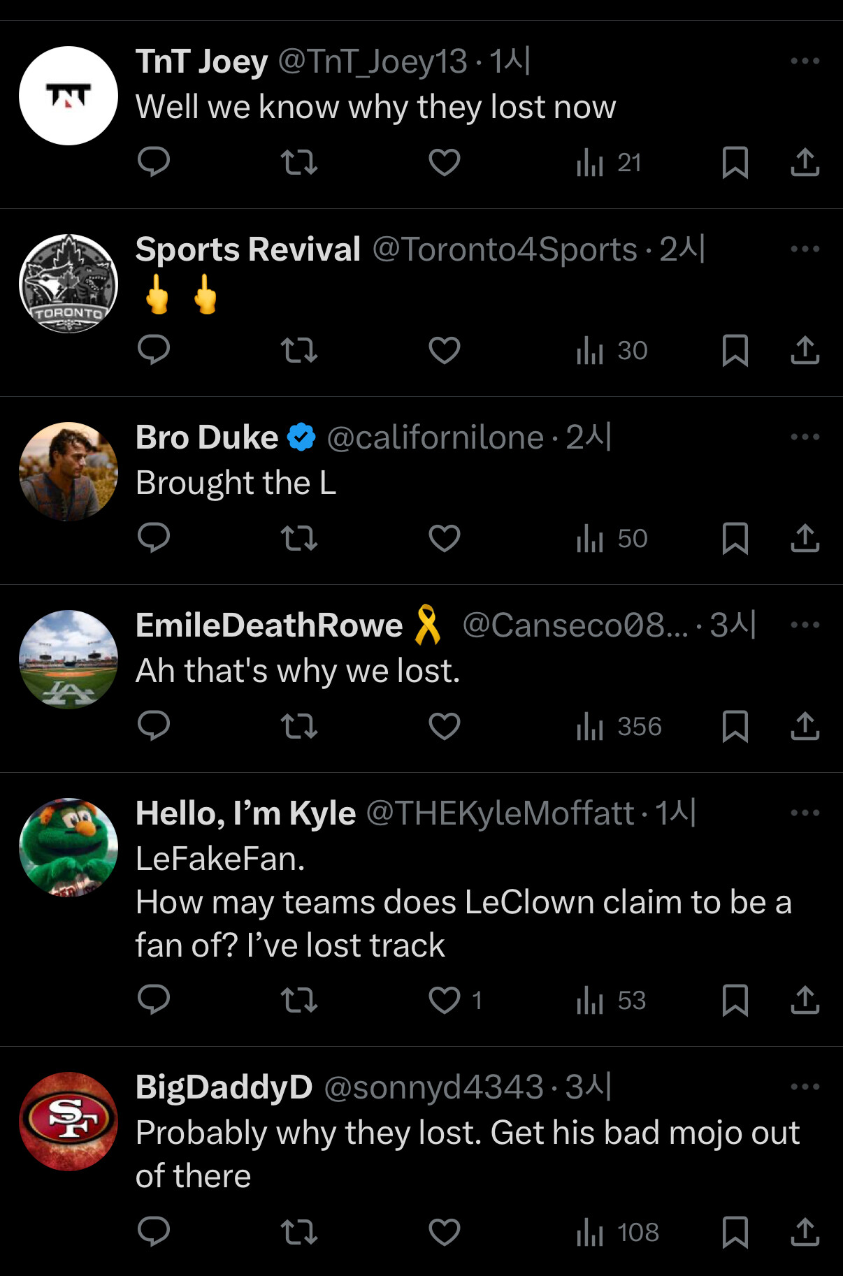Open the three-dot menu on BigDaddyD's tweet
The width and height of the screenshot is (843, 1276).
click(x=805, y=1087)
